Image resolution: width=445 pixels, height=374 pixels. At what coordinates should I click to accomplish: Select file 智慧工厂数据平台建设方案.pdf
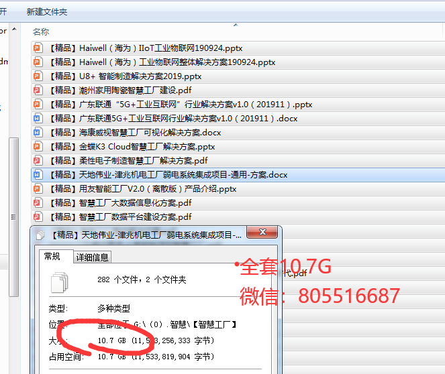click(x=238, y=217)
